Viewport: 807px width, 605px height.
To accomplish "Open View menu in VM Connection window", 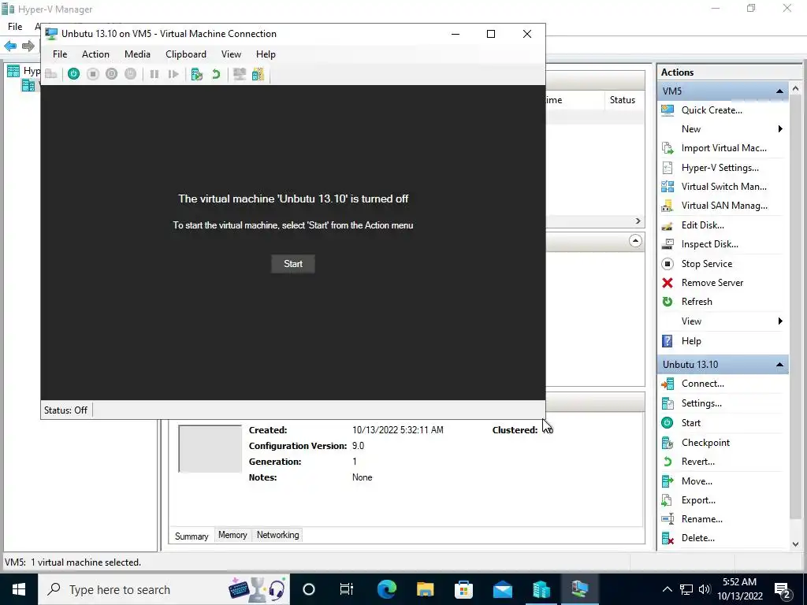I will click(x=231, y=54).
